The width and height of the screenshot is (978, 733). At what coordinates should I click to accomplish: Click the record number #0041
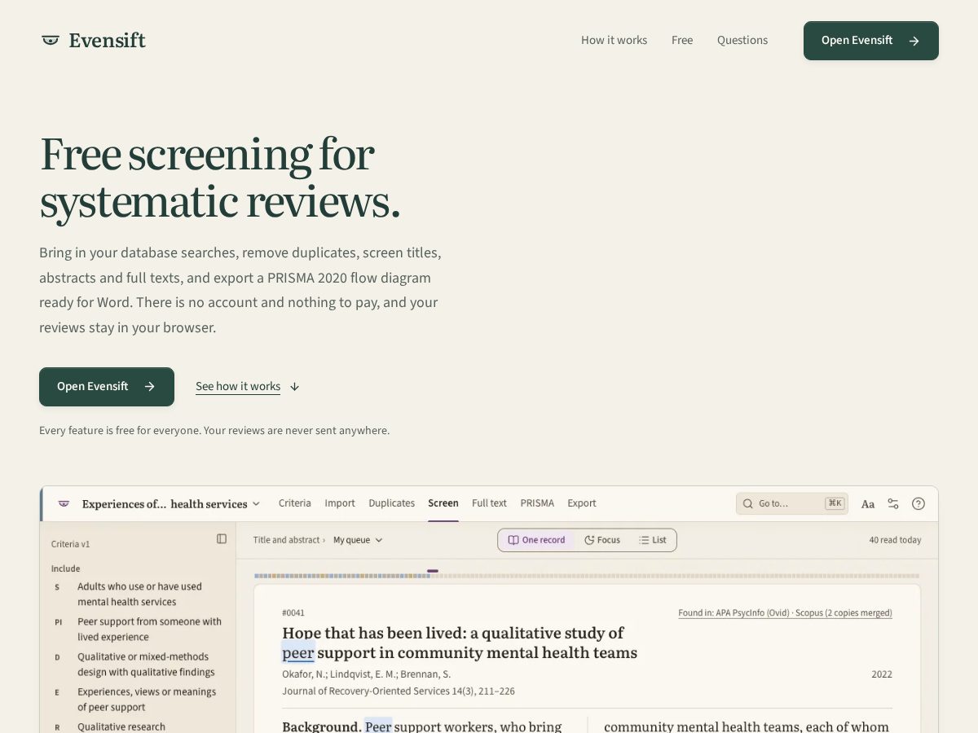[x=293, y=613]
